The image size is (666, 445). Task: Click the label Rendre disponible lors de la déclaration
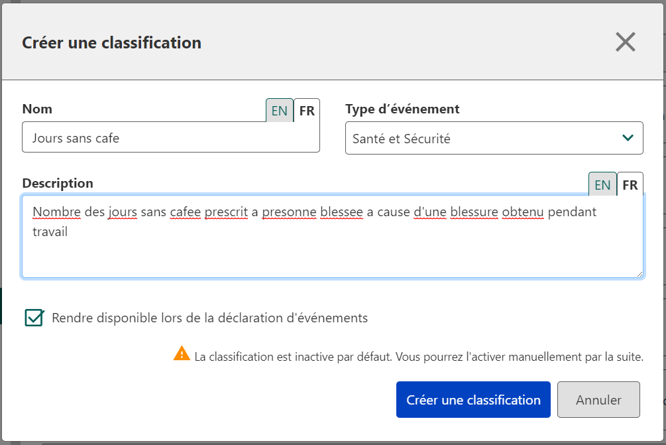[209, 318]
